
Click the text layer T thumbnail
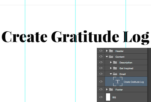click(x=118, y=81)
